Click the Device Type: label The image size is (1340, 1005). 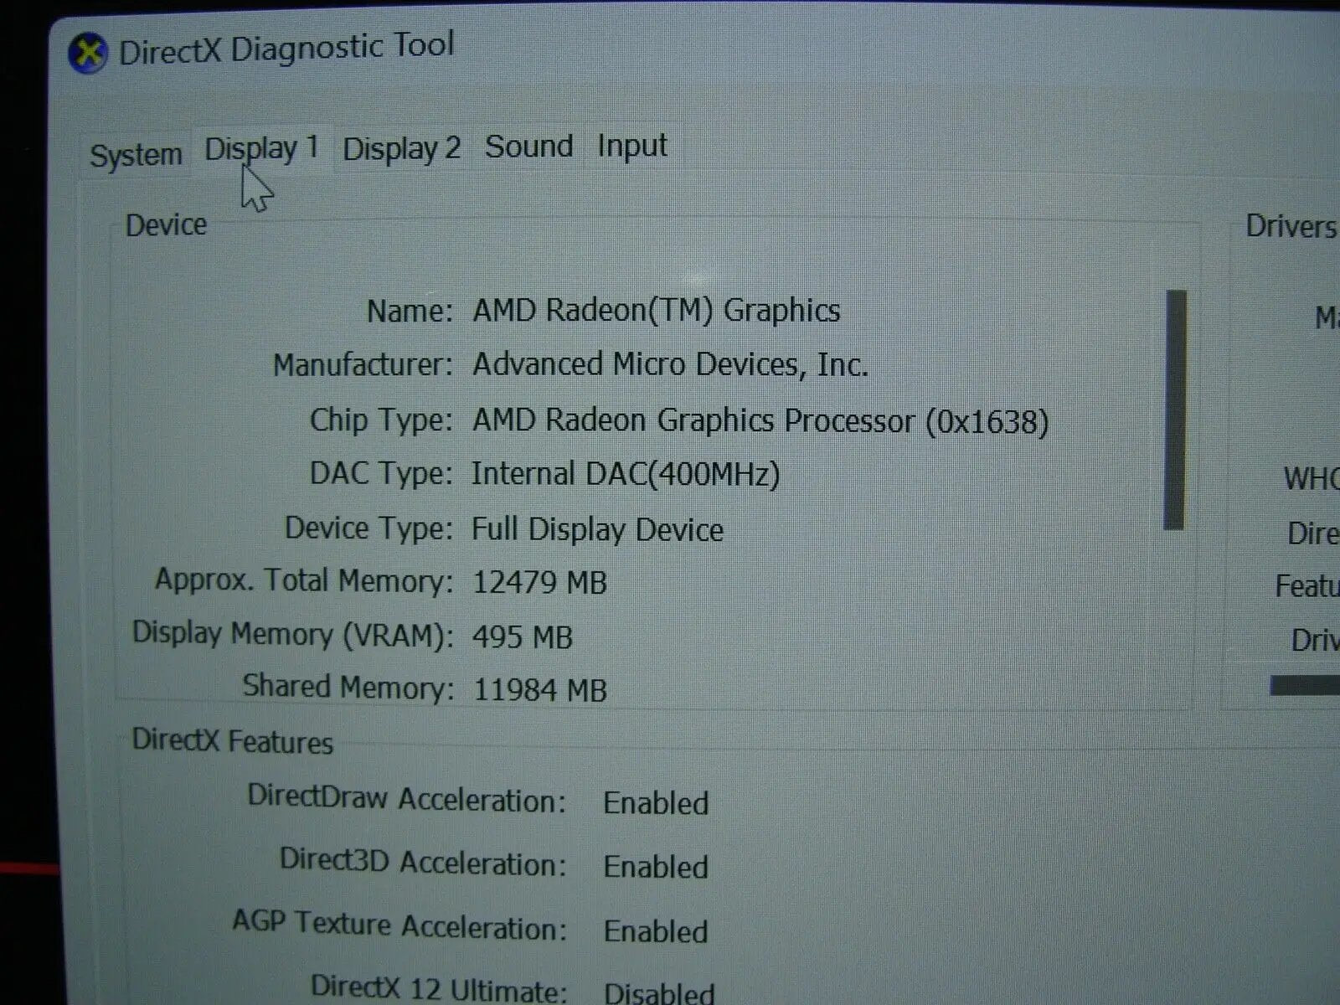pos(368,528)
